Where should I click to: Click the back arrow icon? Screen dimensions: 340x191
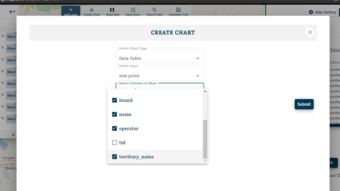point(12,12)
